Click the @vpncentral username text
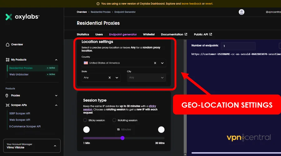Image resolution: width=281 pixels, height=156 pixels. pyautogui.click(x=273, y=12)
